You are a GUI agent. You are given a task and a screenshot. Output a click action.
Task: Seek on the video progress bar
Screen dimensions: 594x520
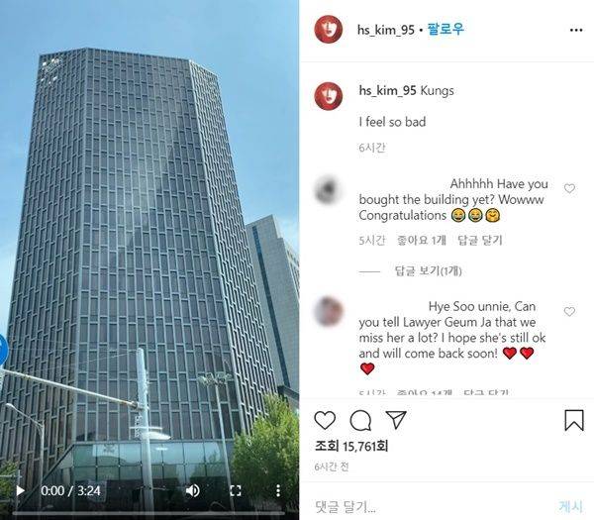149,514
